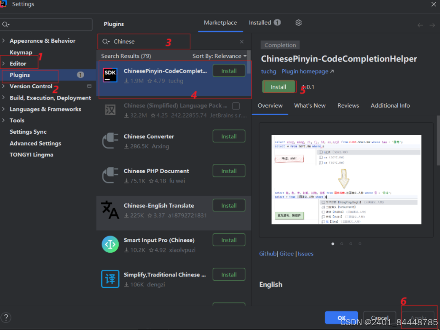
Task: Show the second screenshot via carousel dot
Action: 342,244
